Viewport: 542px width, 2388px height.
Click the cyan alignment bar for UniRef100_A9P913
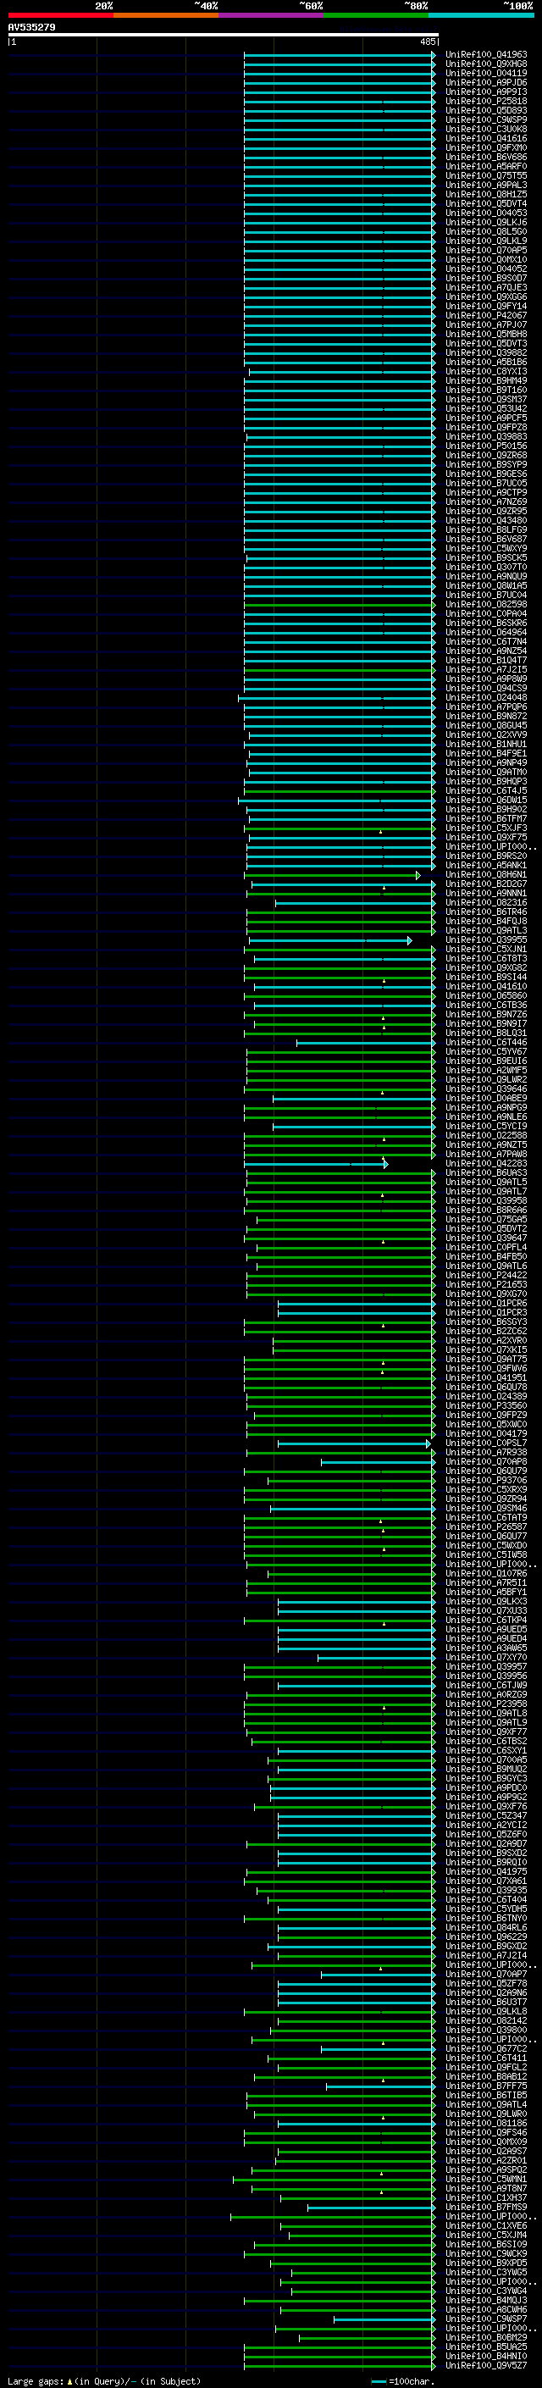click(340, 92)
